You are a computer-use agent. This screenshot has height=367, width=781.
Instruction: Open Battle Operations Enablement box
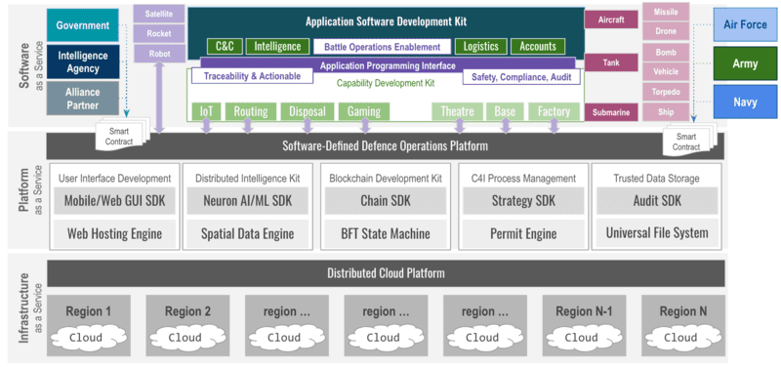[382, 47]
